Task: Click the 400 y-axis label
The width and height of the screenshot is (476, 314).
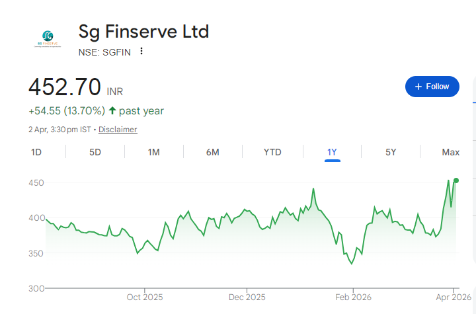Action: [x=37, y=218]
